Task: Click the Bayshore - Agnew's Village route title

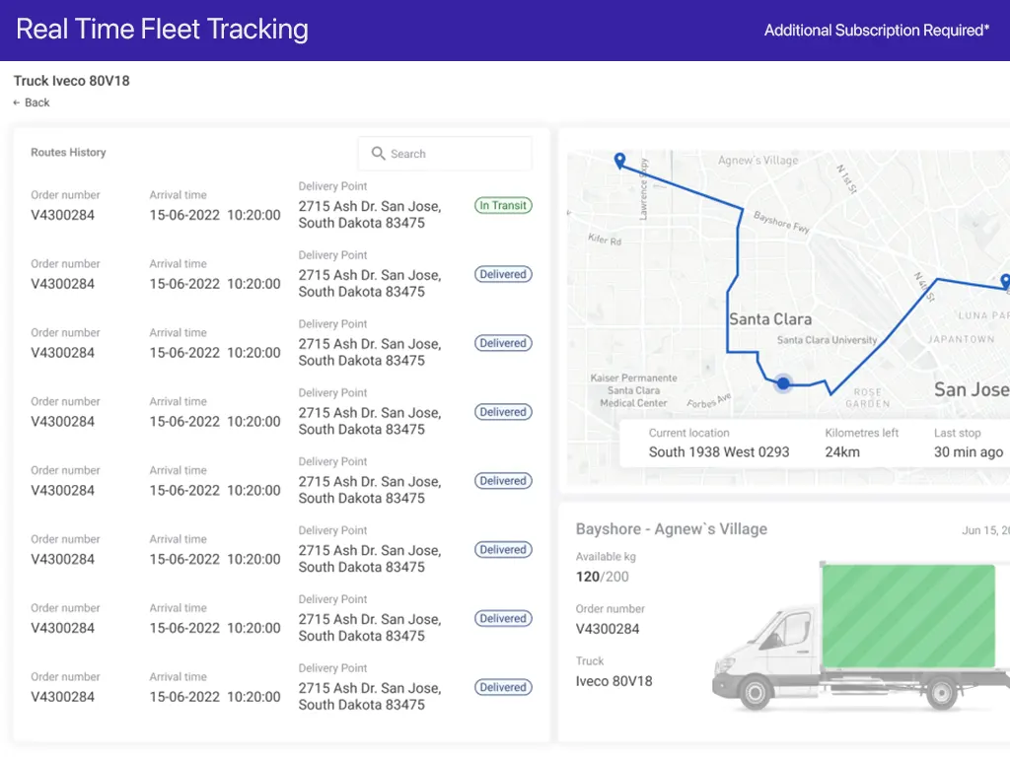Action: click(x=671, y=529)
